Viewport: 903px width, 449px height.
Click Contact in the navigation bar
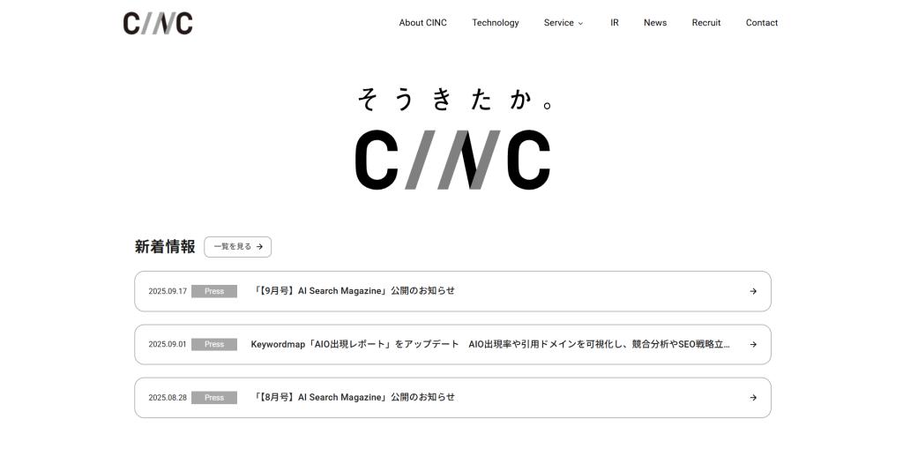click(761, 23)
